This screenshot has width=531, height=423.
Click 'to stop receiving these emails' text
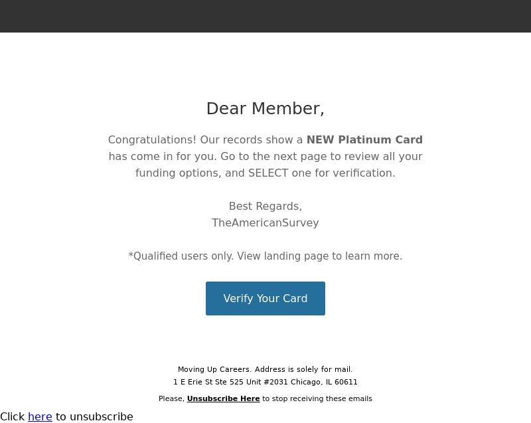coord(317,398)
